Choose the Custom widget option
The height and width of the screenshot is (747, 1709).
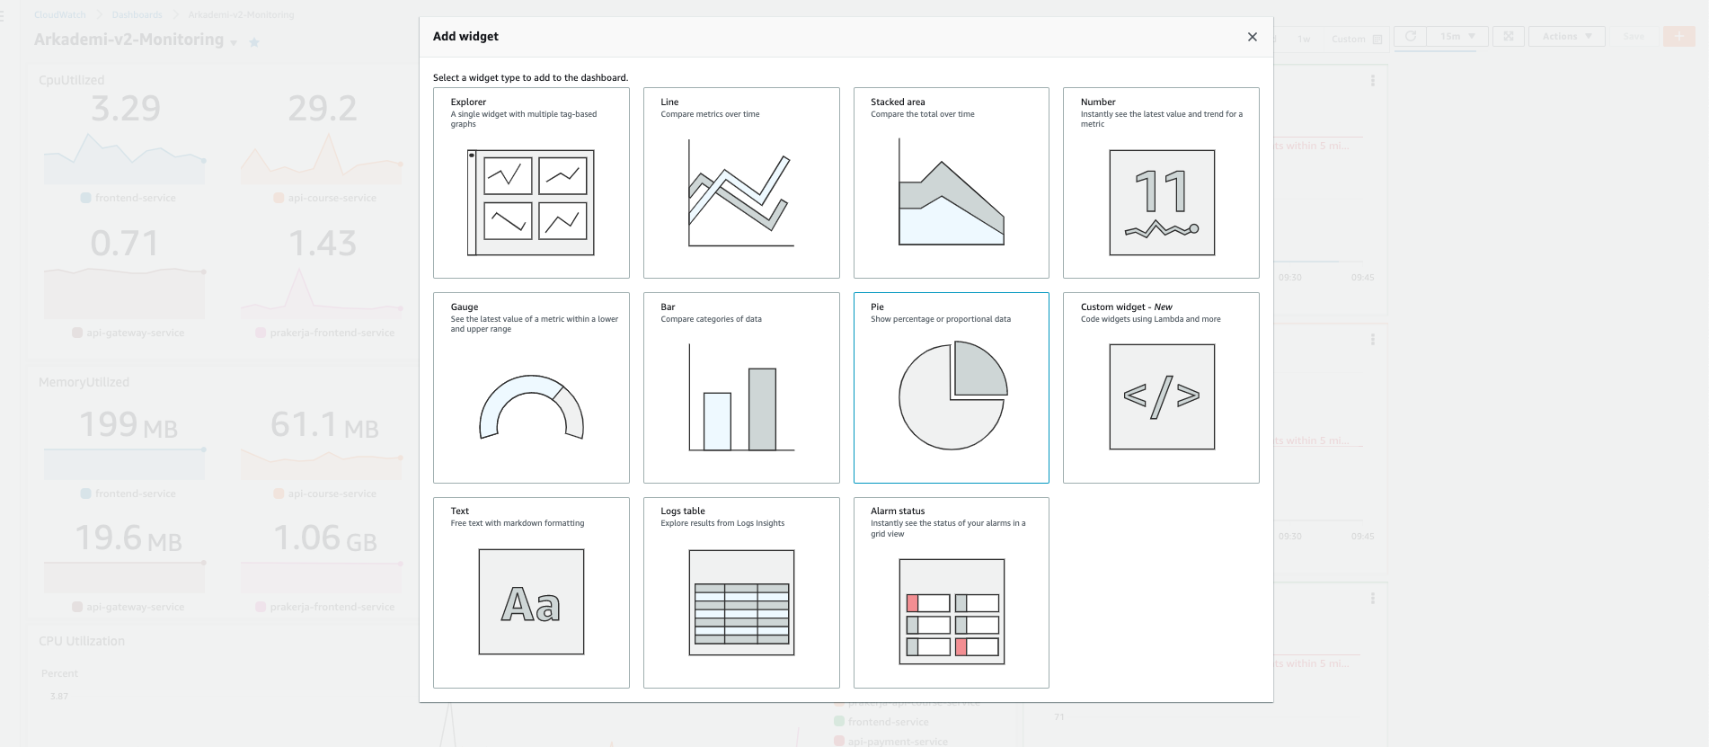coord(1161,387)
